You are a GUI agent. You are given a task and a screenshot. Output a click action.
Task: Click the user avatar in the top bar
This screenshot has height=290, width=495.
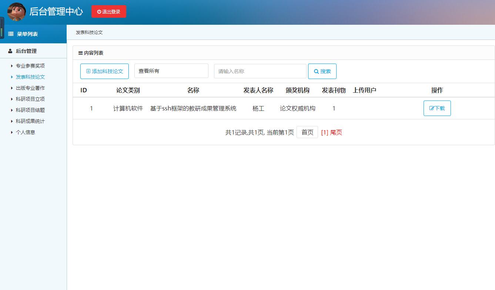16,11
